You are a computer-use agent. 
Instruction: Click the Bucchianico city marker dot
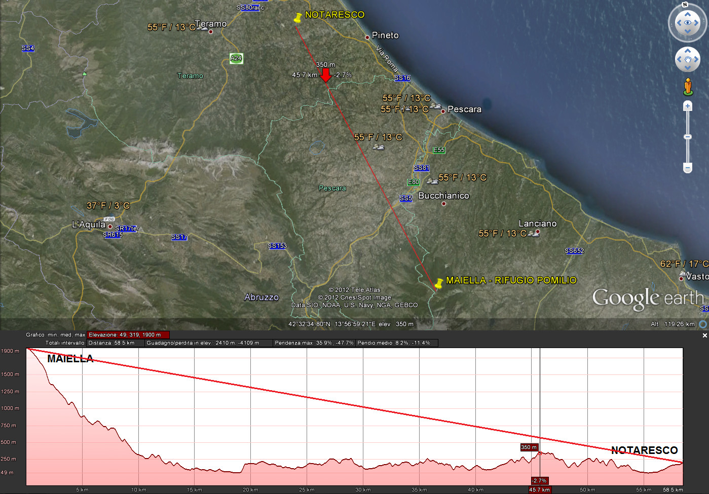pos(444,204)
